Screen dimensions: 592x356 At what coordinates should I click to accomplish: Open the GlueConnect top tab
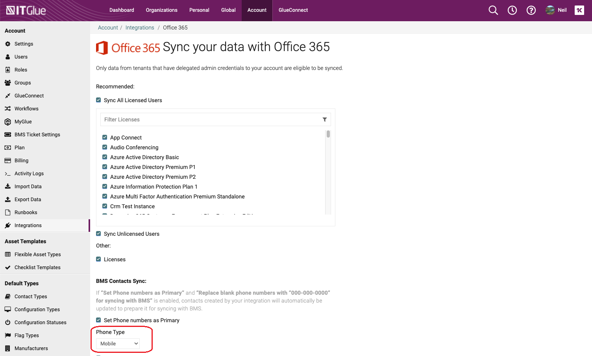coord(293,10)
